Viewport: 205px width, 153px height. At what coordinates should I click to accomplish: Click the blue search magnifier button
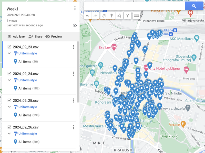pos(194,6)
